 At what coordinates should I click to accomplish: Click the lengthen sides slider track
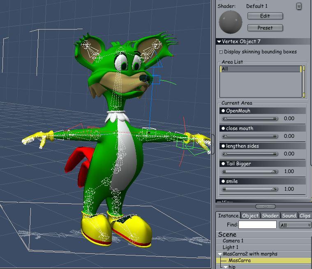(250, 154)
